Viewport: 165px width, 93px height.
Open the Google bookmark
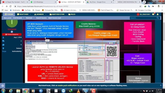(x=36, y=10)
